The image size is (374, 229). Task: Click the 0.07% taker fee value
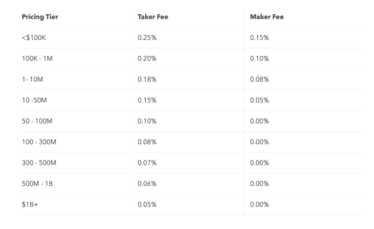point(147,163)
